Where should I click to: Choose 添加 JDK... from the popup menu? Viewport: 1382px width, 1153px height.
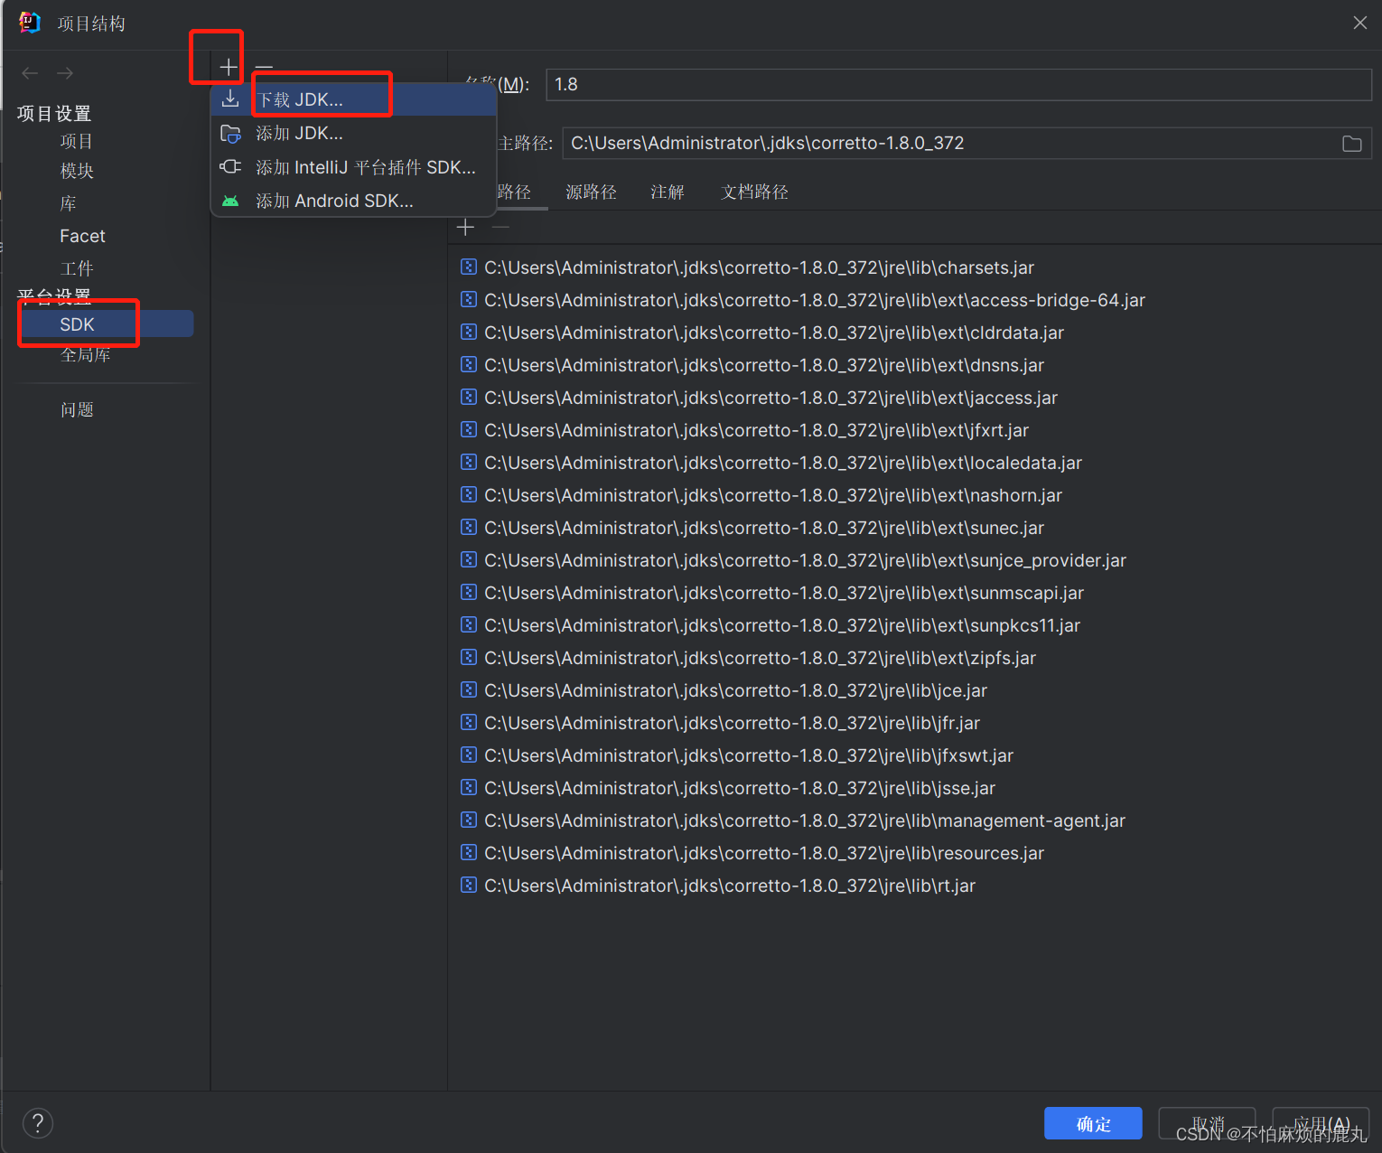pos(353,134)
